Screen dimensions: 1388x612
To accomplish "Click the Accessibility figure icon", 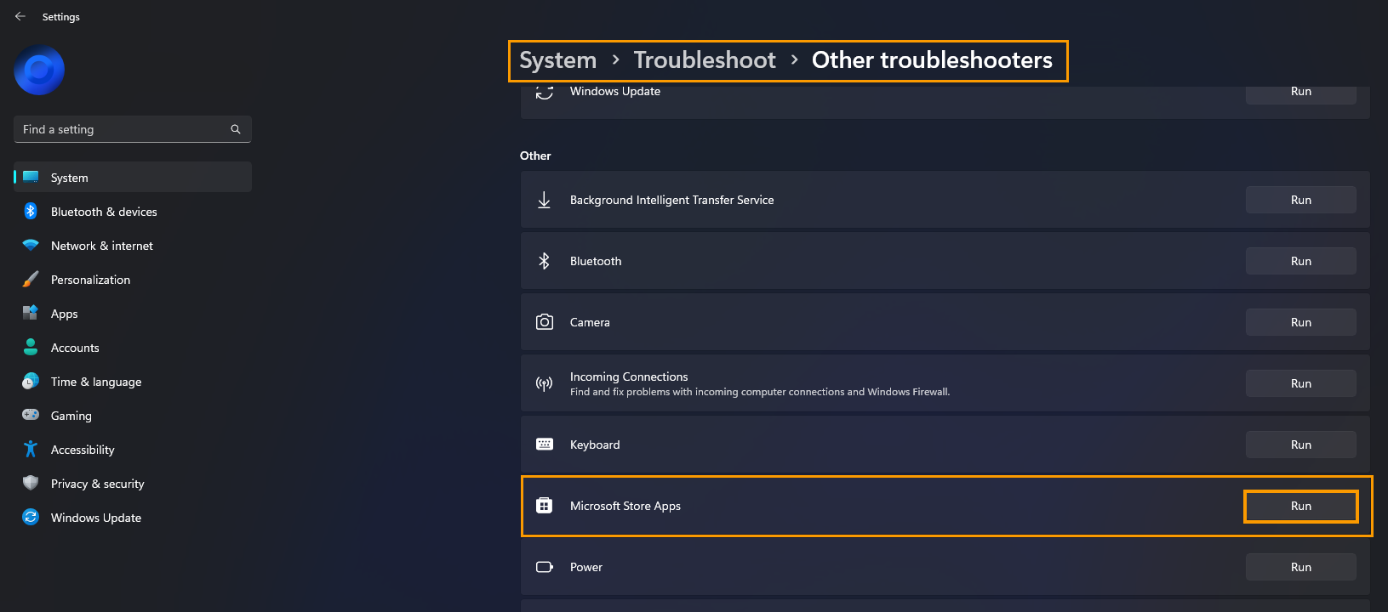I will pyautogui.click(x=31, y=449).
